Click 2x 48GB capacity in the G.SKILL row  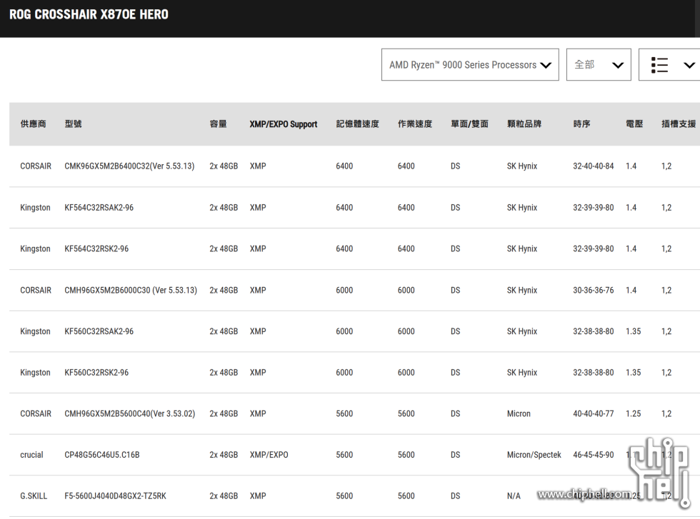[x=224, y=495]
